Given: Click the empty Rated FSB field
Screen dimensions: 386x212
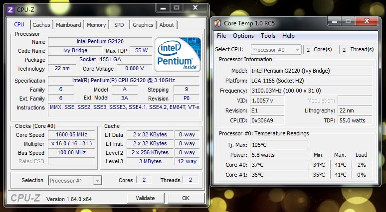Looking at the screenshot, I should (x=71, y=161).
